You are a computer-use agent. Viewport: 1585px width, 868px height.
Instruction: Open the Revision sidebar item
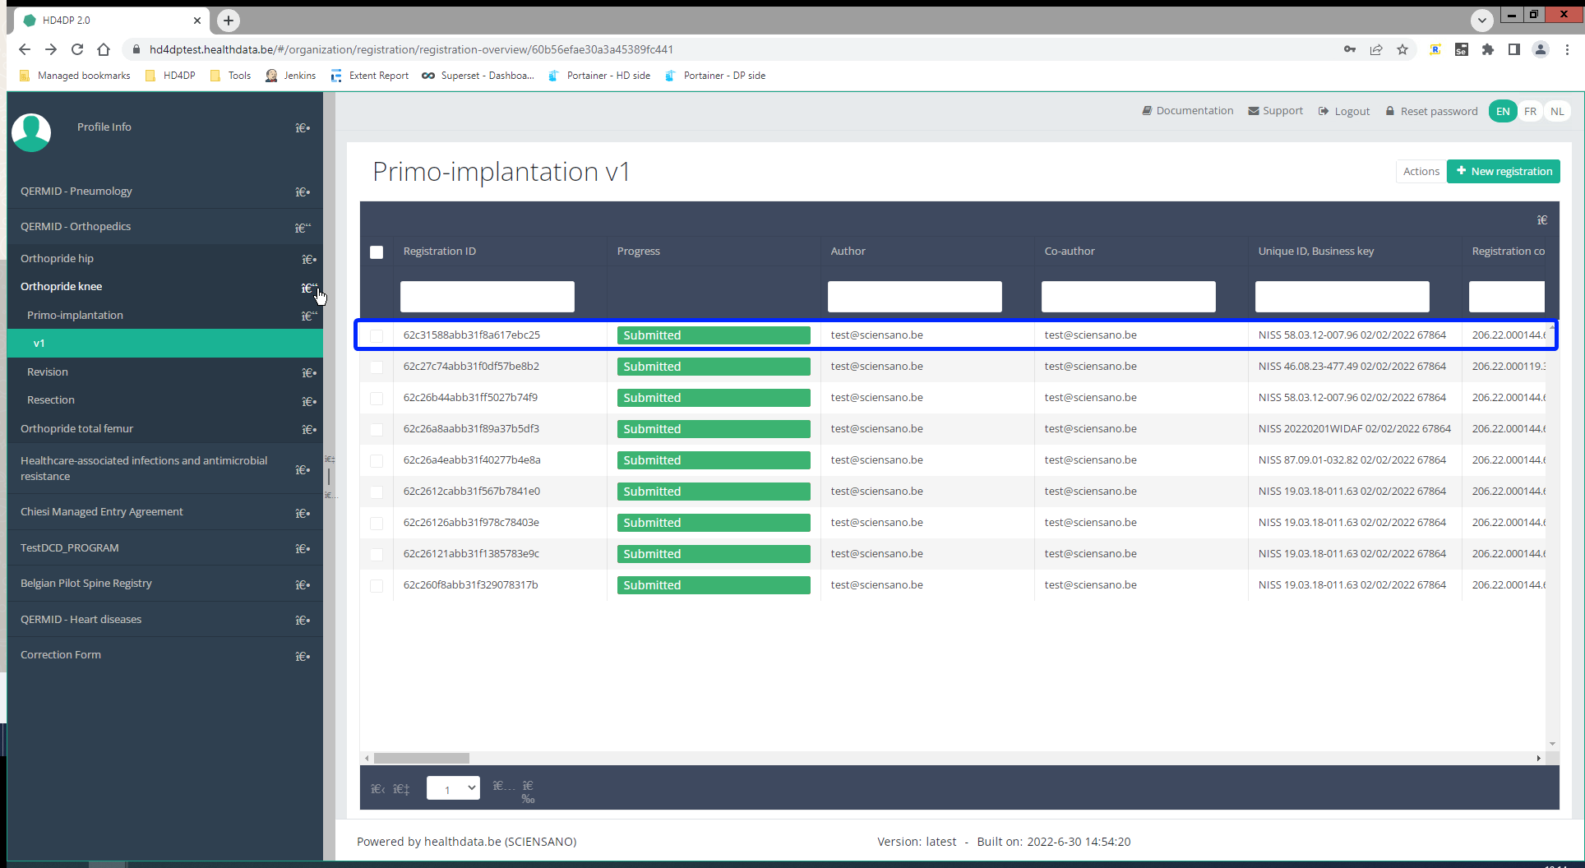[x=48, y=372]
